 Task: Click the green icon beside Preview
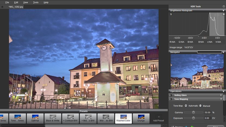(x=192, y=126)
